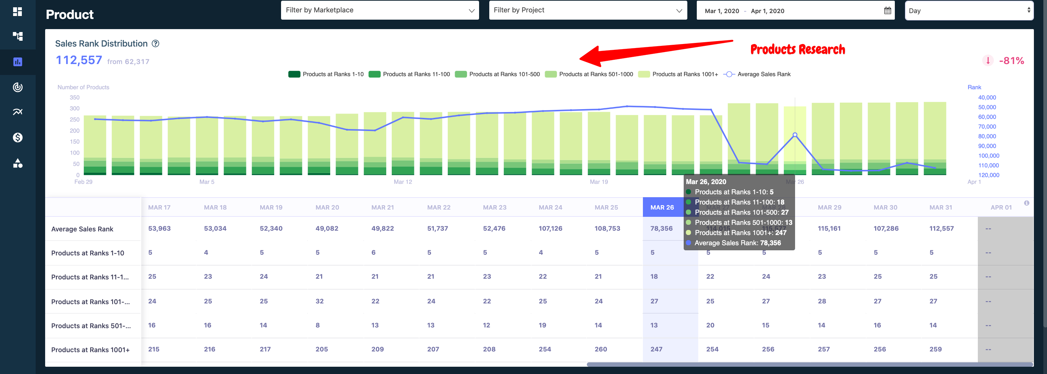Toggle Products at Ranks 1-10 legend series
Screen dimensions: 1047x374
pos(326,74)
